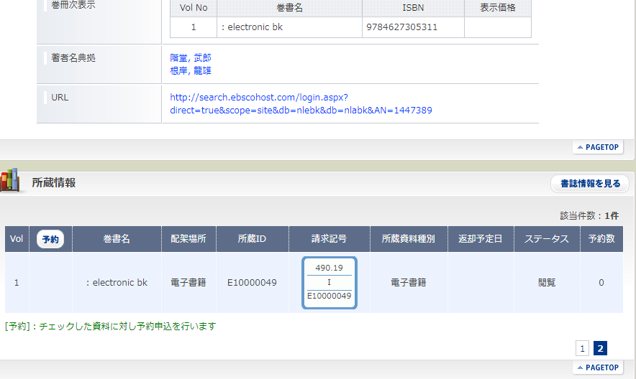Click the 490.19 call number label box
Viewport: 636px width, 379px height.
(329, 282)
